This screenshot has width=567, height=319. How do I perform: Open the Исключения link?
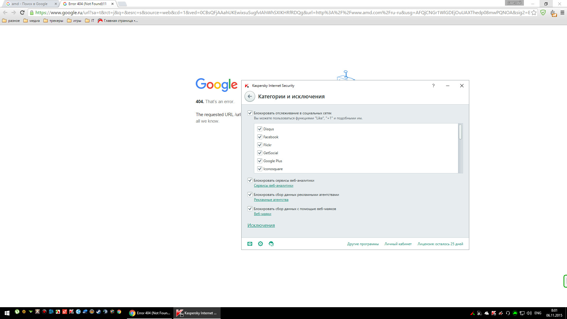coord(261,225)
